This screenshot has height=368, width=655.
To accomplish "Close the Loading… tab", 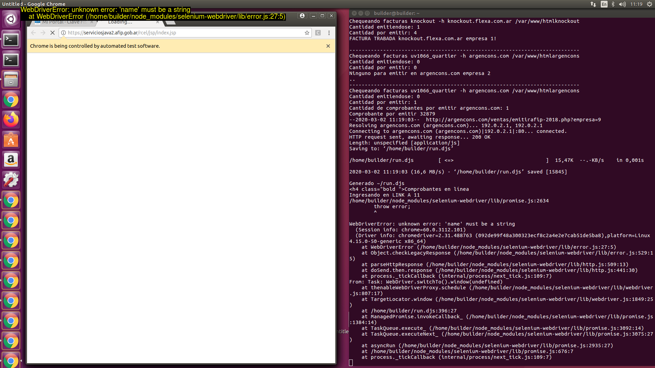I will (x=158, y=22).
